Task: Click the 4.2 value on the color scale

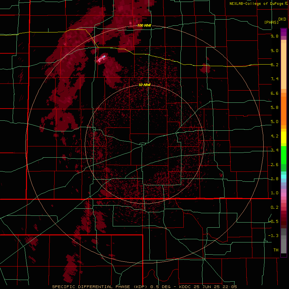Action: tap(275, 136)
